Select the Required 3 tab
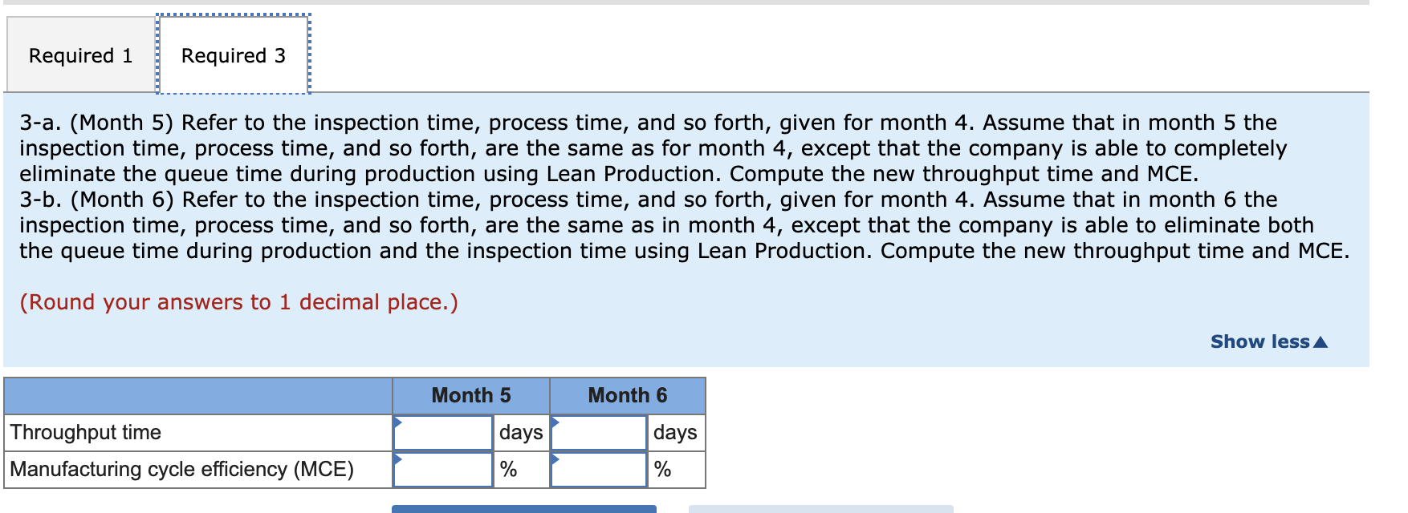This screenshot has height=513, width=1408. (232, 55)
